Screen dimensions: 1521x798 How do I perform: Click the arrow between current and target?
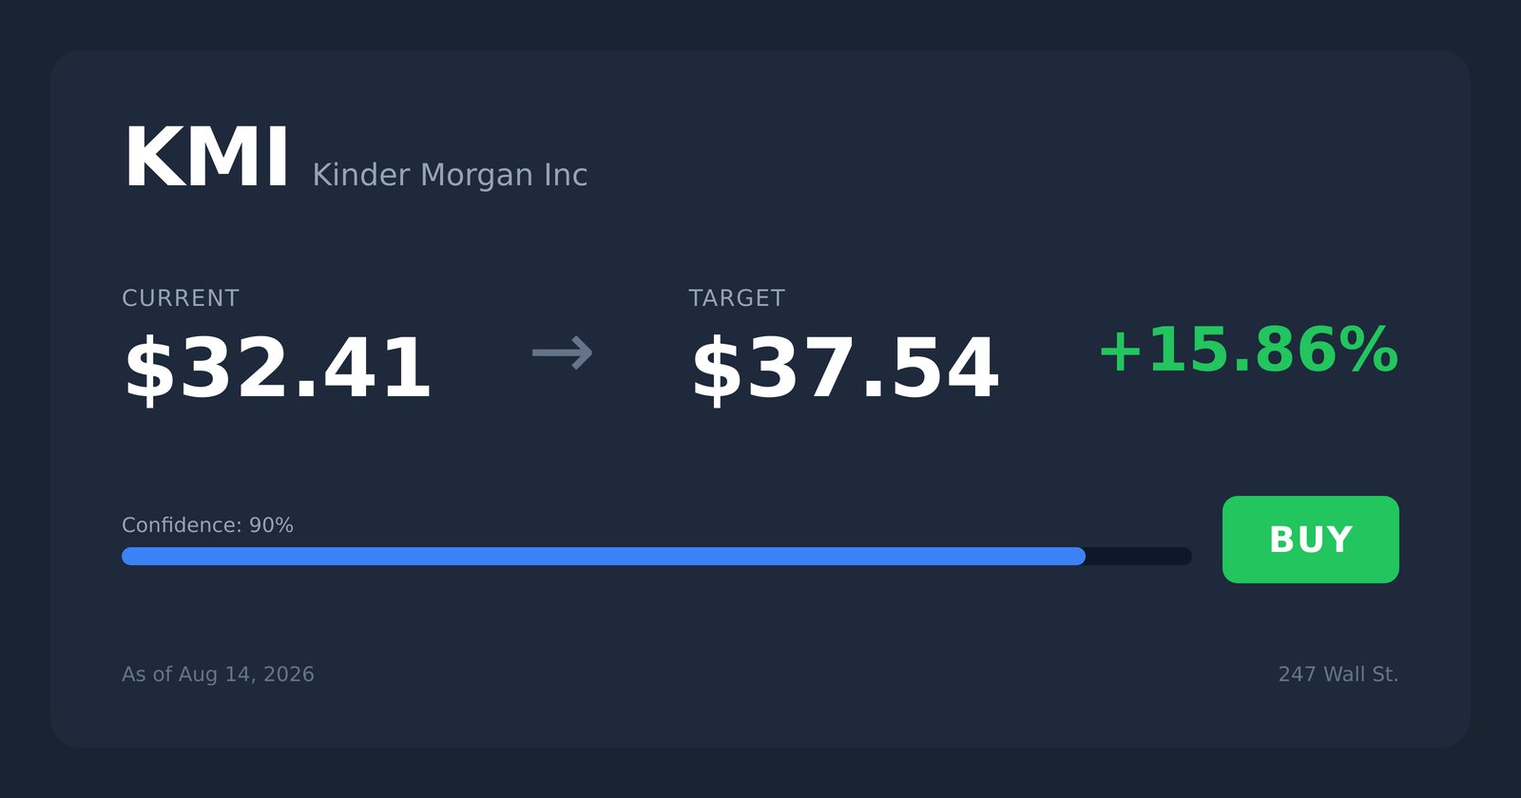[x=563, y=353]
